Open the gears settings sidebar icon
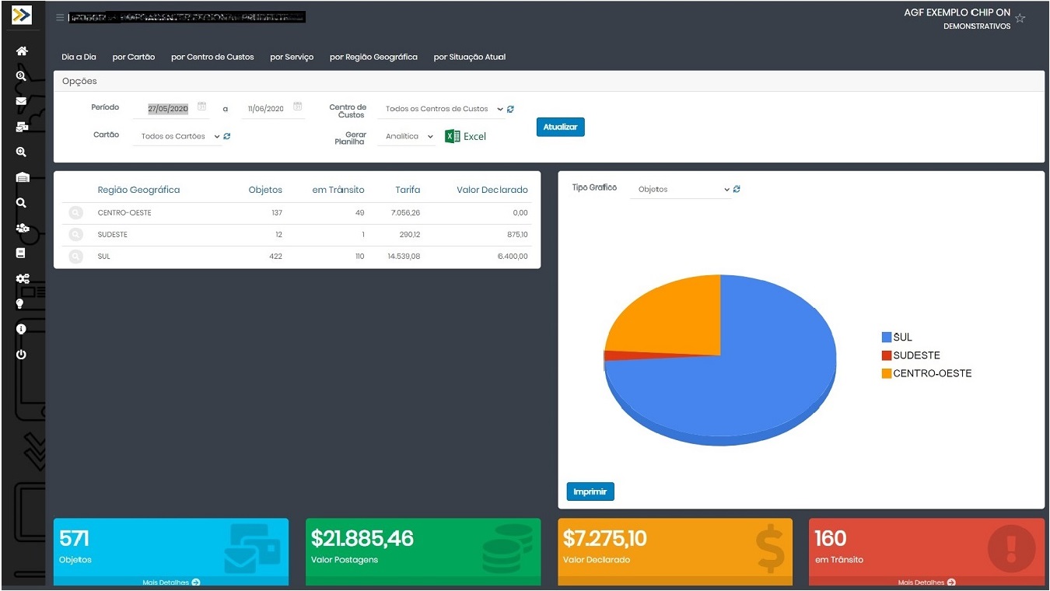Screen dimensions: 1050x591 [x=23, y=278]
